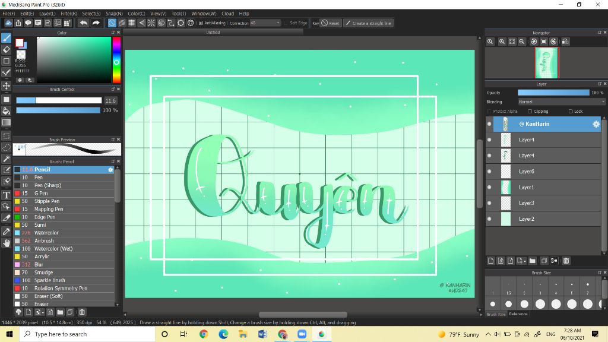Screen dimensions: 608x342
Task: Open the Window menu
Action: (204, 14)
